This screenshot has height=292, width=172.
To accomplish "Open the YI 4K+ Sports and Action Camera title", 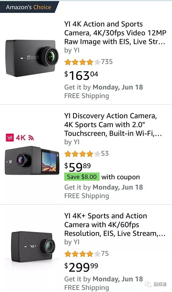I will tap(115, 225).
